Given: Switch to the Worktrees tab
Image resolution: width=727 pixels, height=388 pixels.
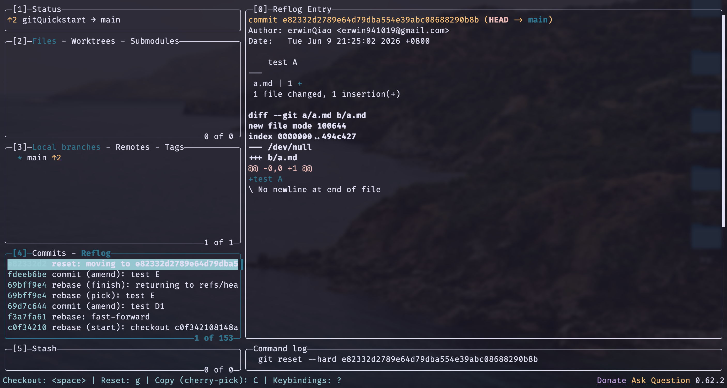Looking at the screenshot, I should click(x=93, y=41).
